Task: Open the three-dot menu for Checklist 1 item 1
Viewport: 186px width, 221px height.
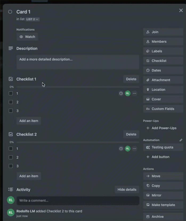Action: (134, 93)
